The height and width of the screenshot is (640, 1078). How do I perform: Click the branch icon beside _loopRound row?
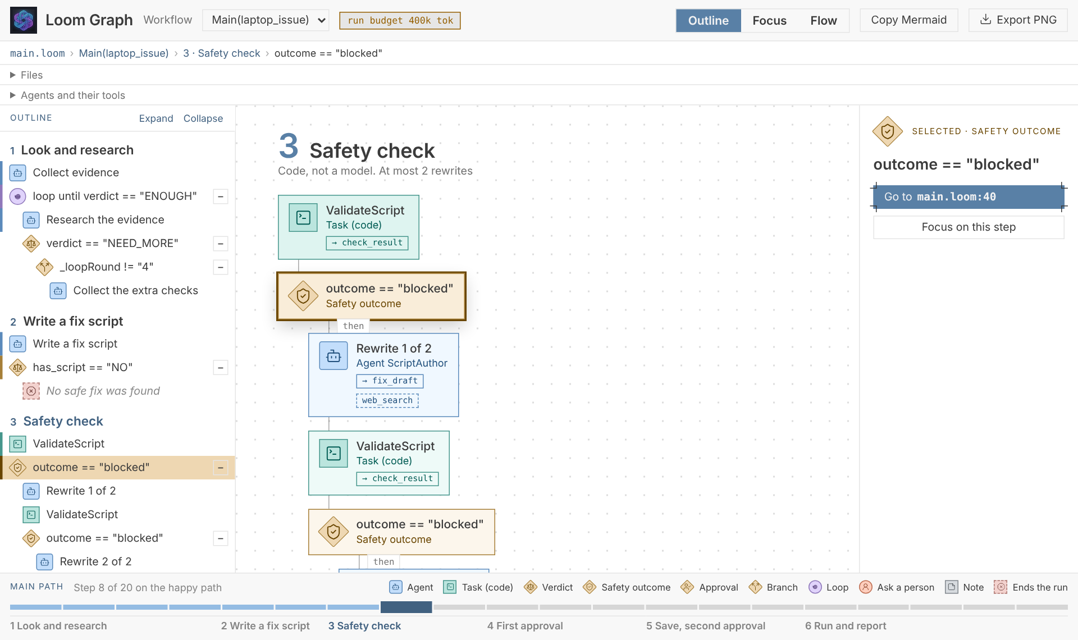pyautogui.click(x=45, y=267)
